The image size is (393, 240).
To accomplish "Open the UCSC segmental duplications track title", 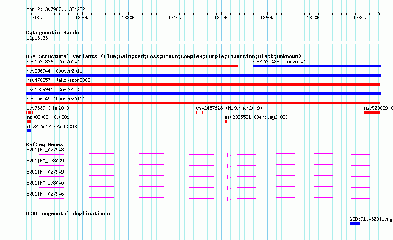I will [68, 214].
